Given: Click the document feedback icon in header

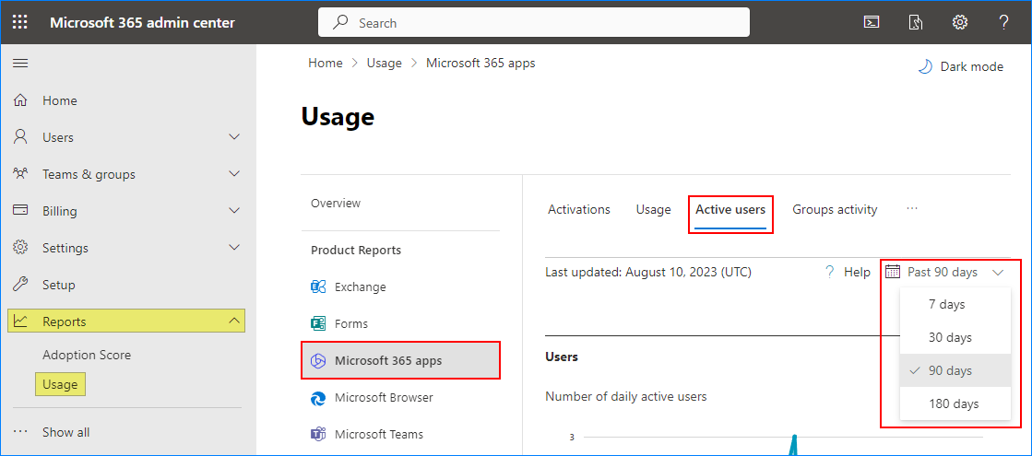Looking at the screenshot, I should click(916, 22).
